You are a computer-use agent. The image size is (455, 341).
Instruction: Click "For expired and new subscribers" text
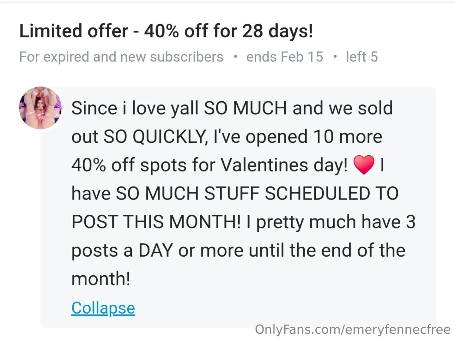point(121,57)
